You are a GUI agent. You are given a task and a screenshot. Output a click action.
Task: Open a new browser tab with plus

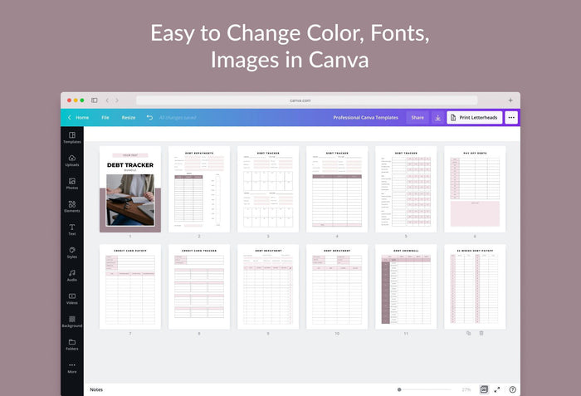pos(510,100)
